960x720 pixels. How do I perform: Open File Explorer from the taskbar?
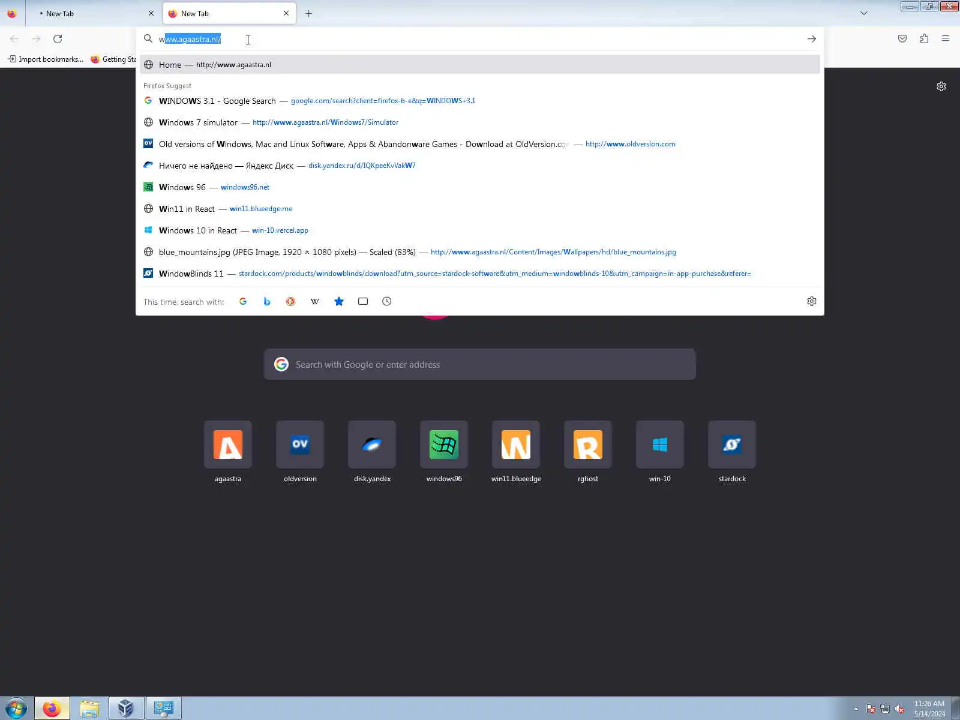coord(89,709)
